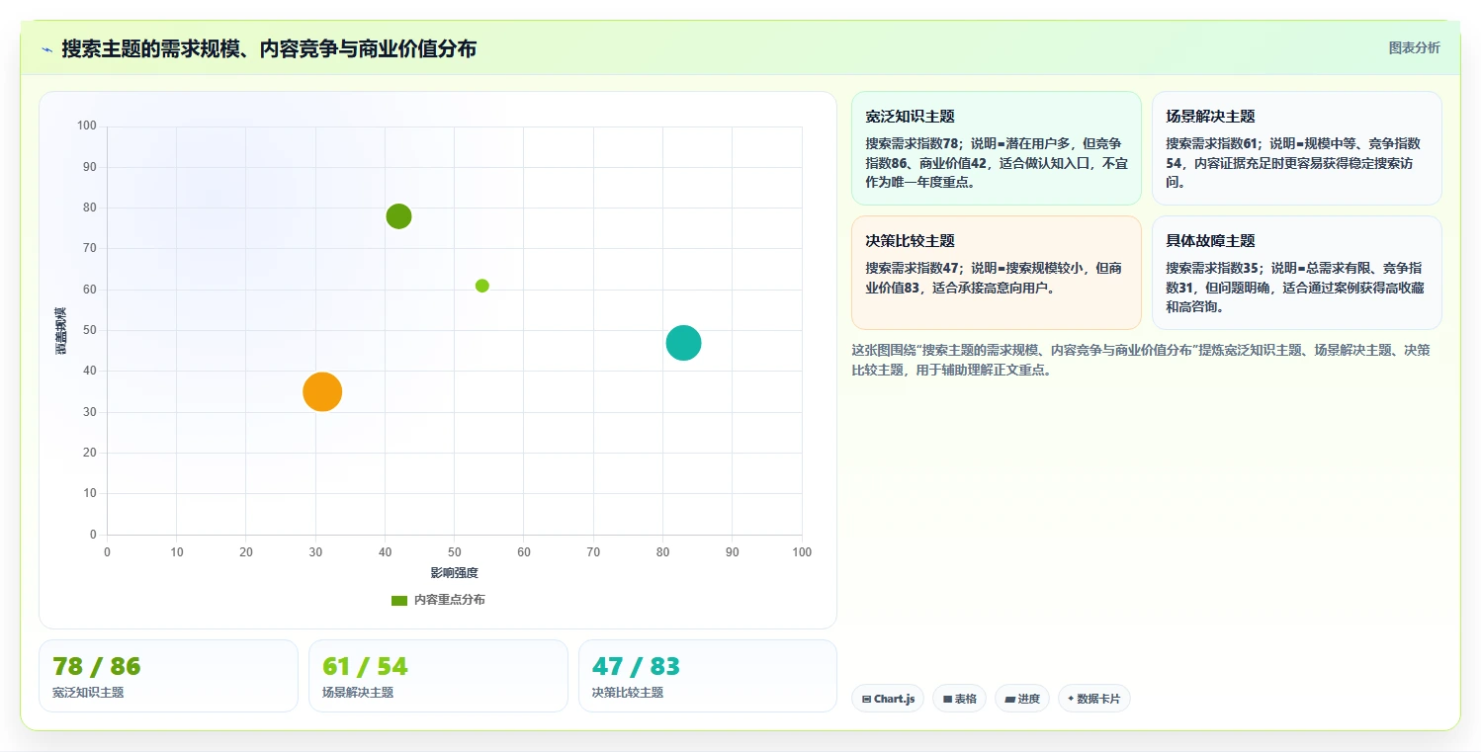Select the orange bubble at demand 35
The height and width of the screenshot is (752, 1481).
pos(322,391)
